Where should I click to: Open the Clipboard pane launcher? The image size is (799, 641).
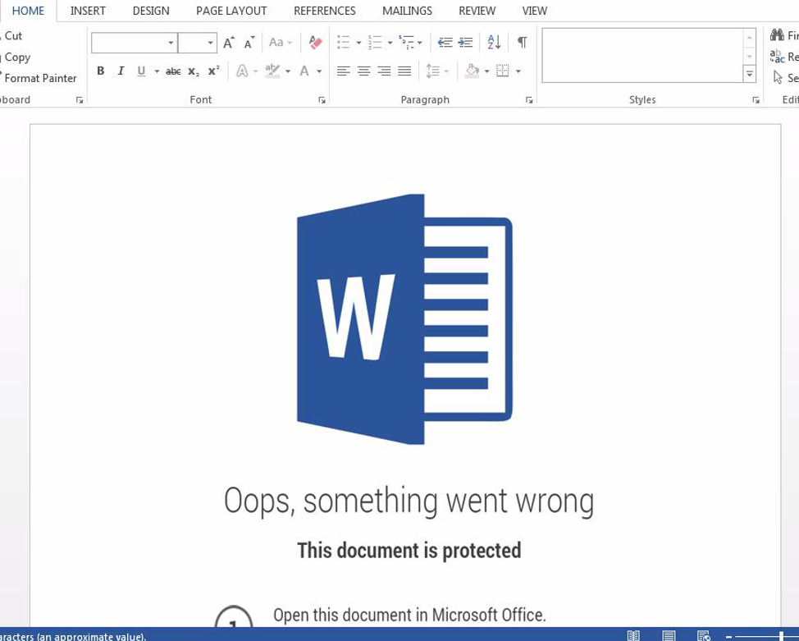coord(80,100)
